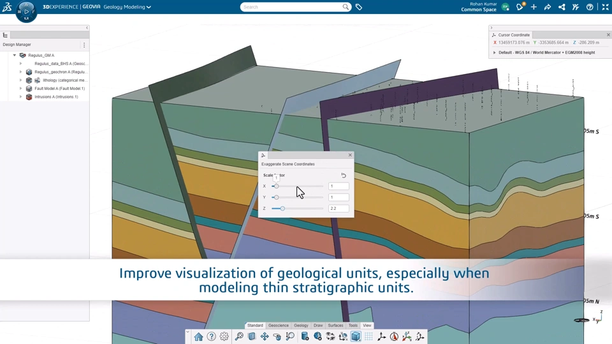Switch to the View toolbar tab
The width and height of the screenshot is (612, 344).
tap(367, 325)
